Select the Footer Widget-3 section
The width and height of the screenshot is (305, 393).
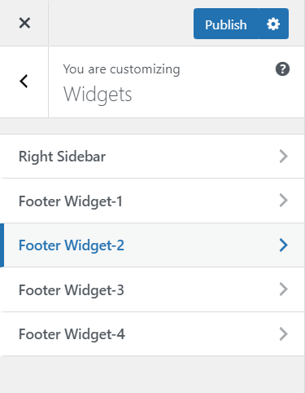click(x=152, y=289)
